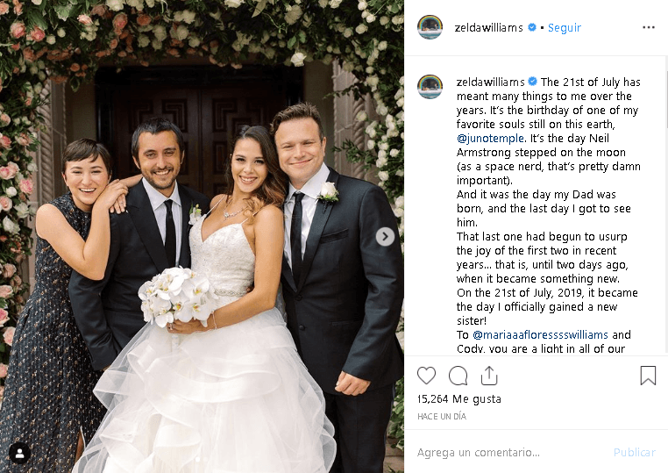Share the post with upload arrow icon

click(489, 376)
